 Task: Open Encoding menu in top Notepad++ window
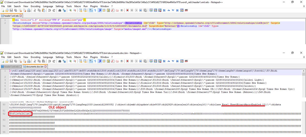tap(35, 6)
